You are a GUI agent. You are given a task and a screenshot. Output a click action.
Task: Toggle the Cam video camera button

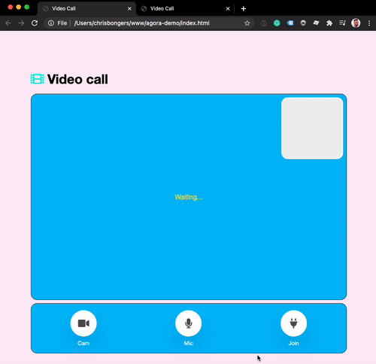coord(83,323)
